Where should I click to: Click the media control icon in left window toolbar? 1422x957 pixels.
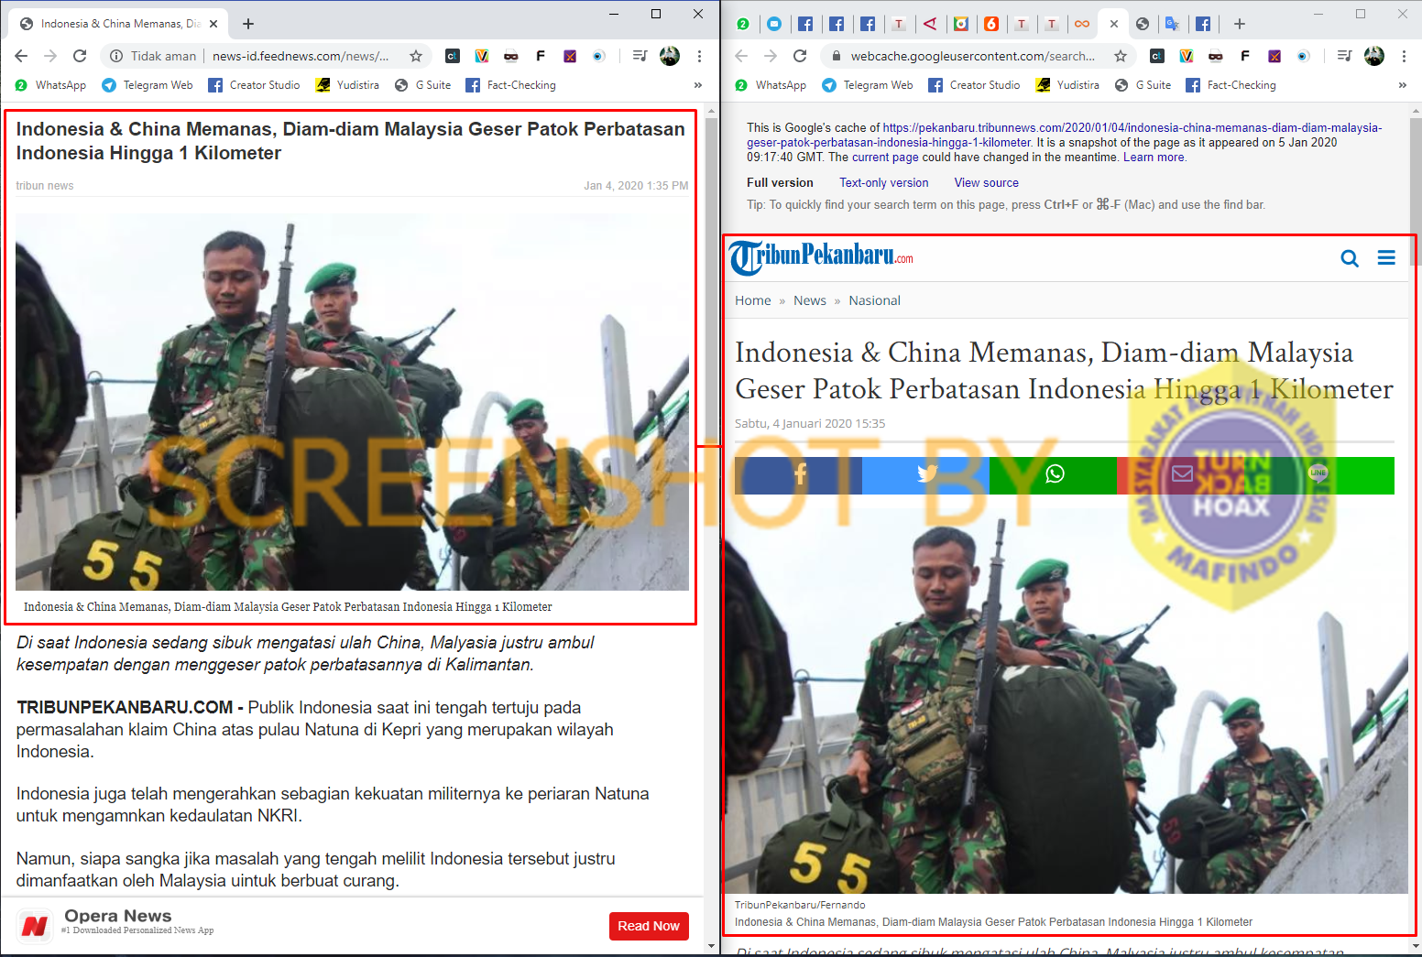point(640,56)
